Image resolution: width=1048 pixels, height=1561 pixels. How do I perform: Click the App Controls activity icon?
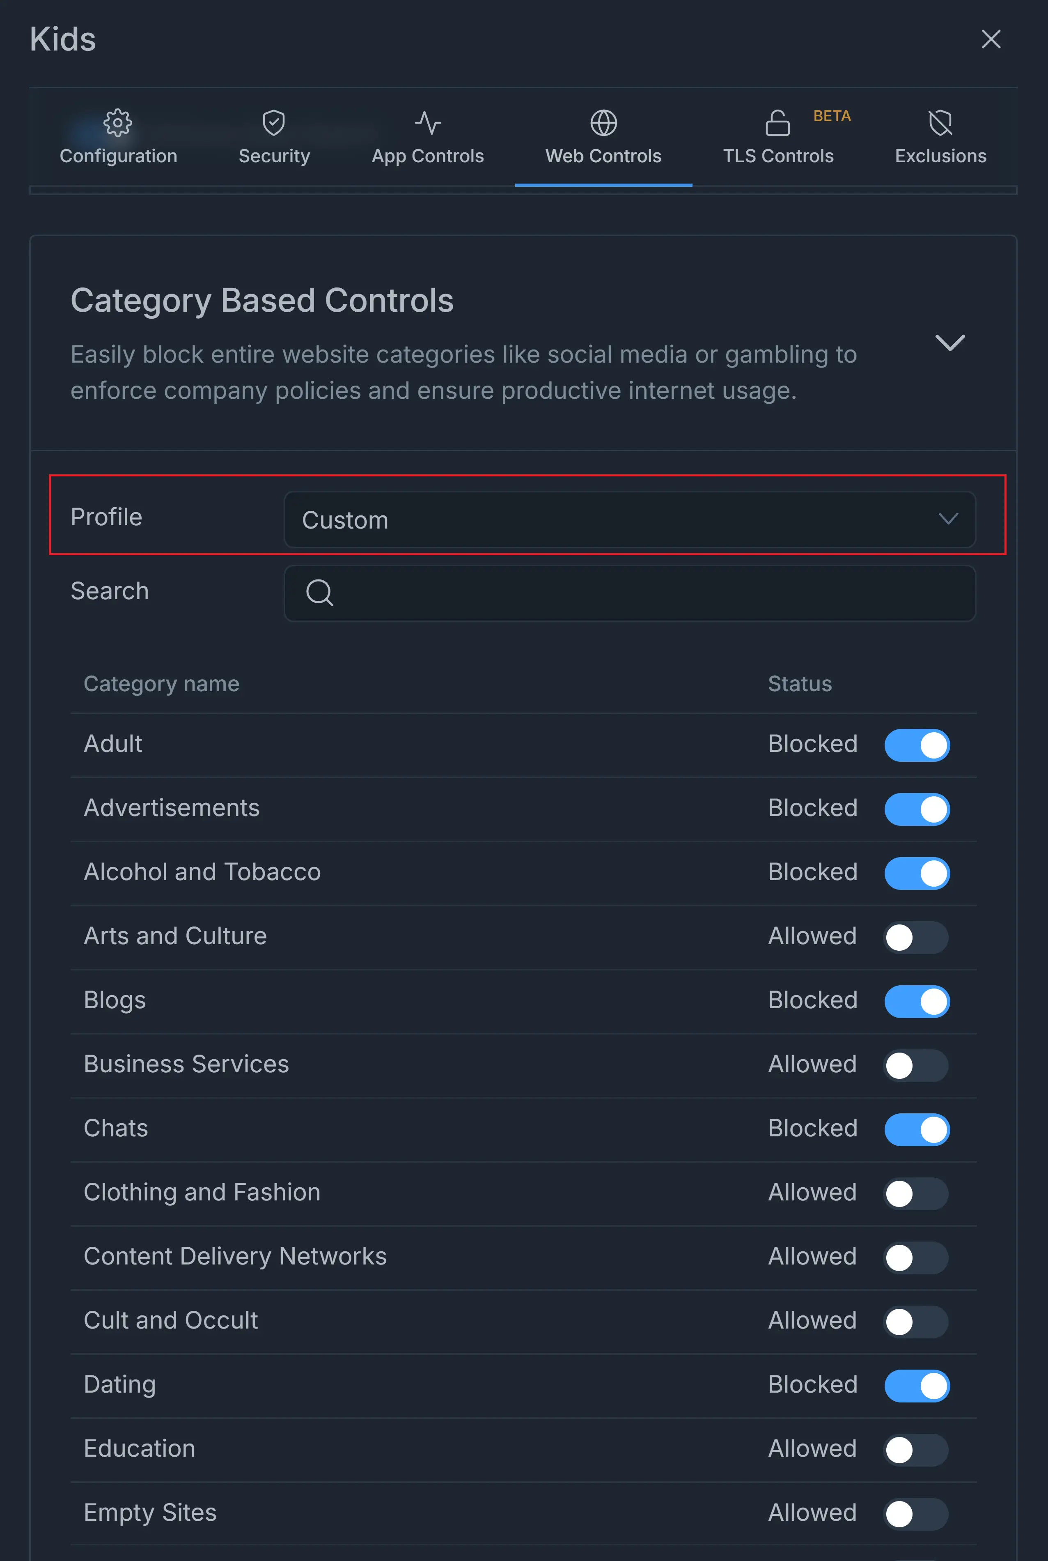tap(427, 122)
